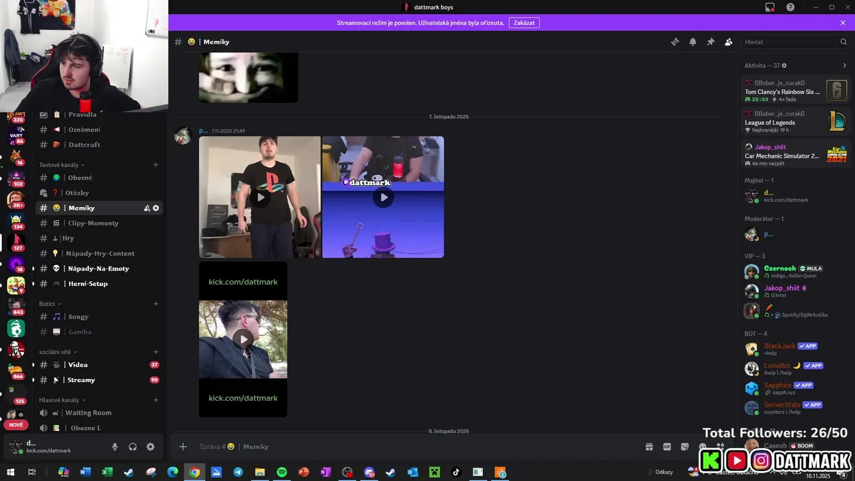Image resolution: width=855 pixels, height=481 pixels.
Task: Collapse the Botíci category
Action: click(50, 304)
